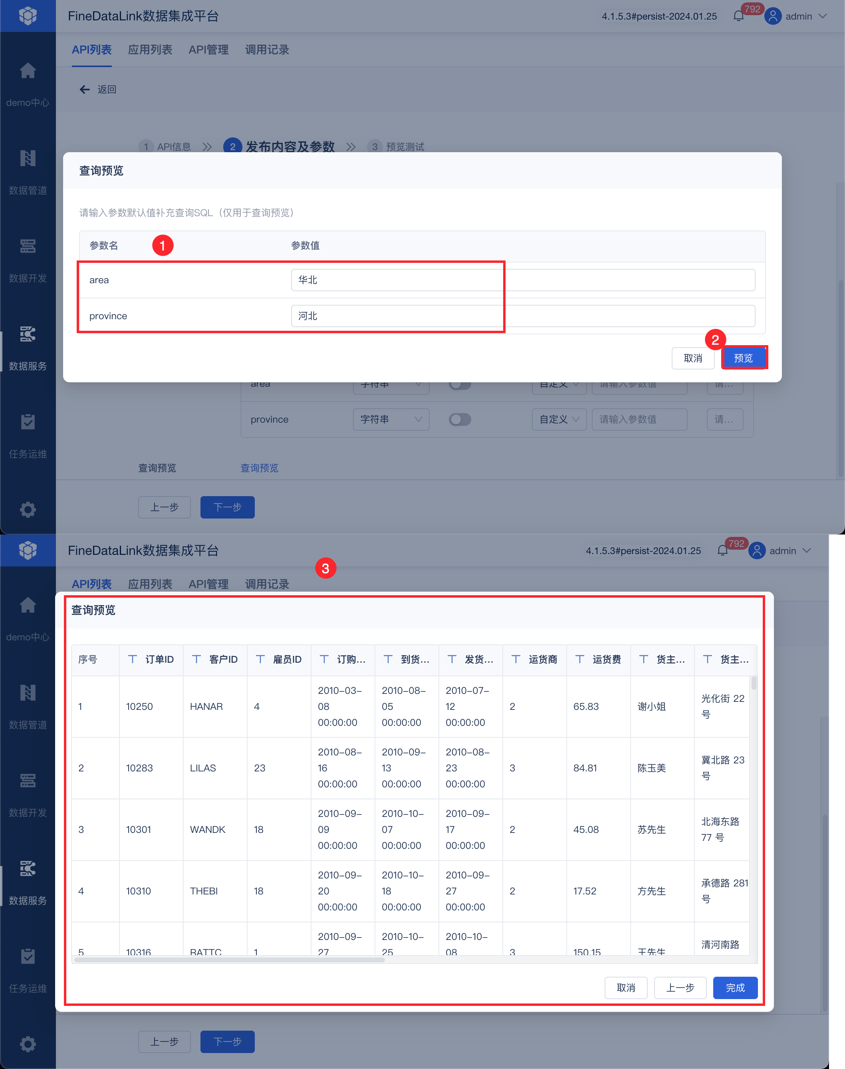Open 数据开发 icon in top sidebar
Image resolution: width=845 pixels, height=1069 pixels.
28,246
